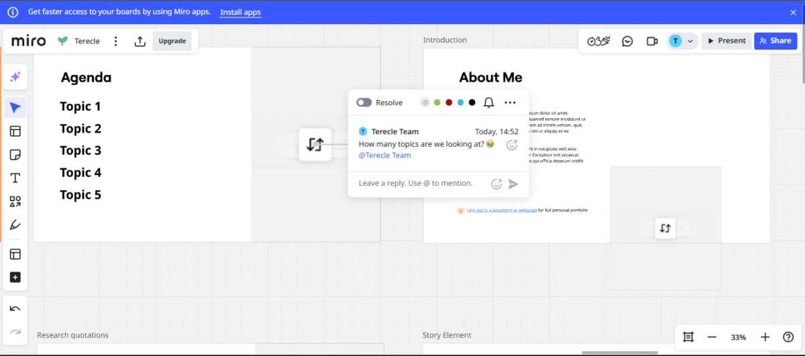Select the text tool
Screen dimensions: 805x356
pyautogui.click(x=15, y=178)
